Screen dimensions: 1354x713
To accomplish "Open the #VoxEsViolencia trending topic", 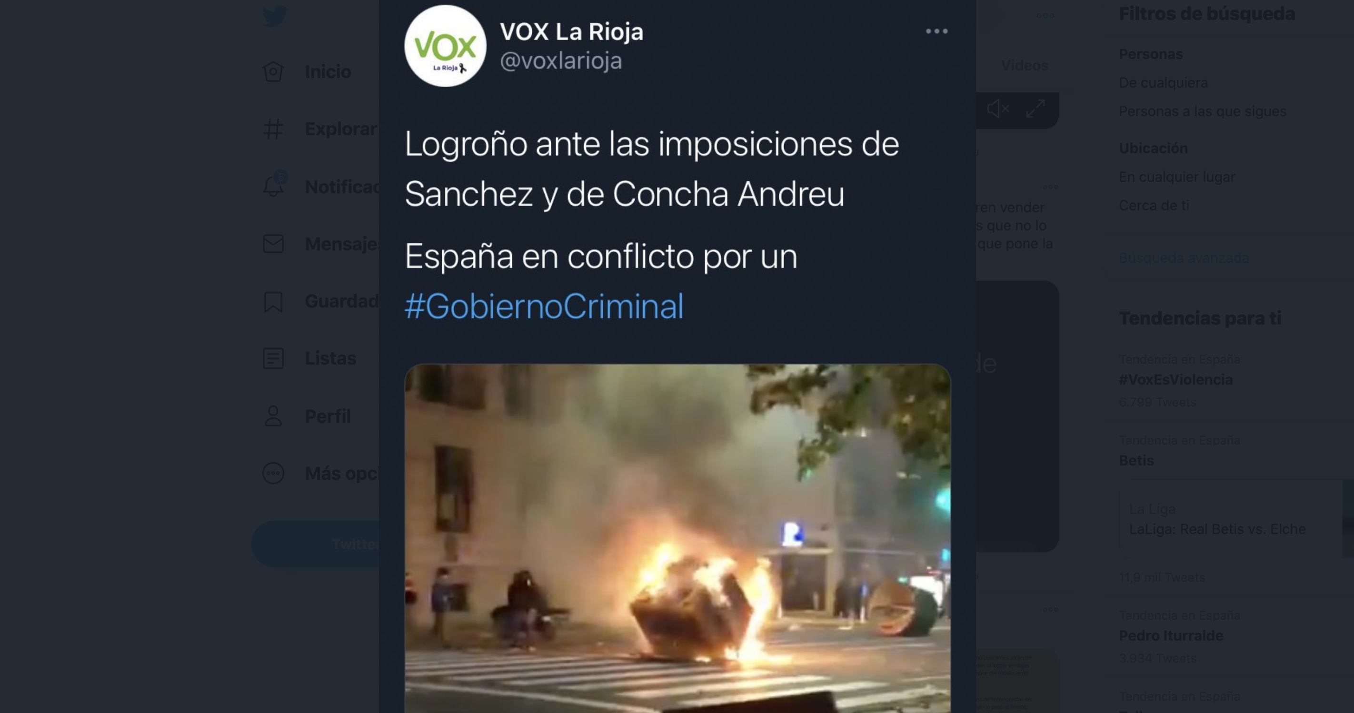I will 1176,380.
